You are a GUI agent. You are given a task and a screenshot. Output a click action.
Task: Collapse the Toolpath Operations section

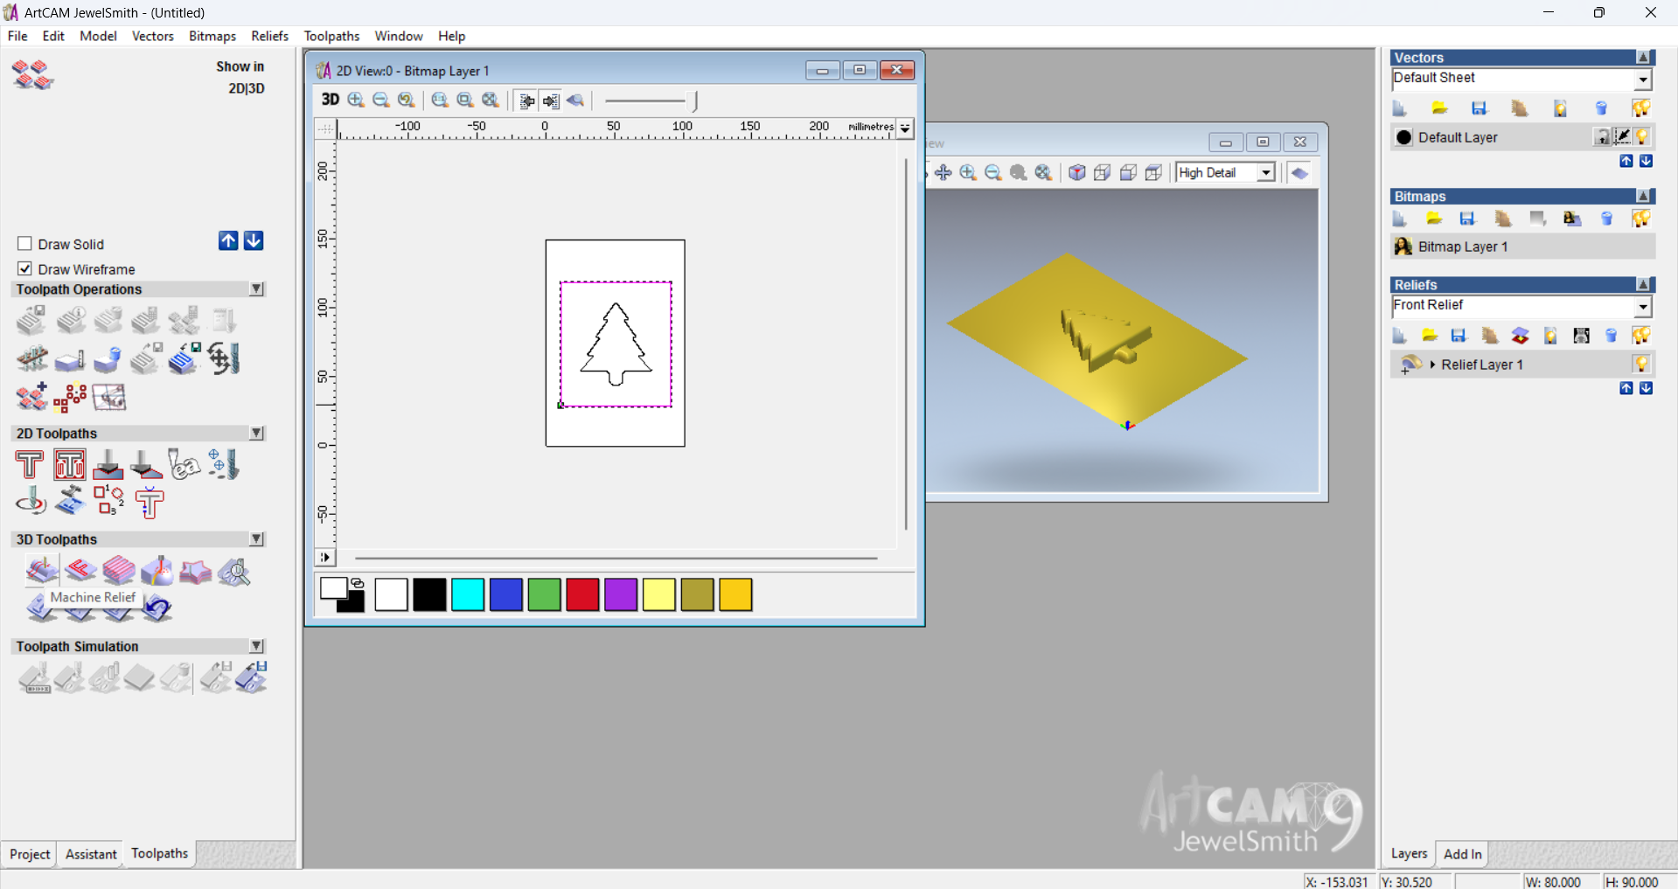[257, 288]
